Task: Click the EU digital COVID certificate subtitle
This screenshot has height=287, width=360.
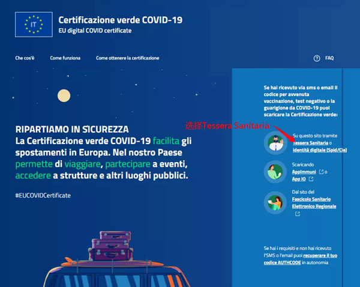Action: pyautogui.click(x=95, y=31)
